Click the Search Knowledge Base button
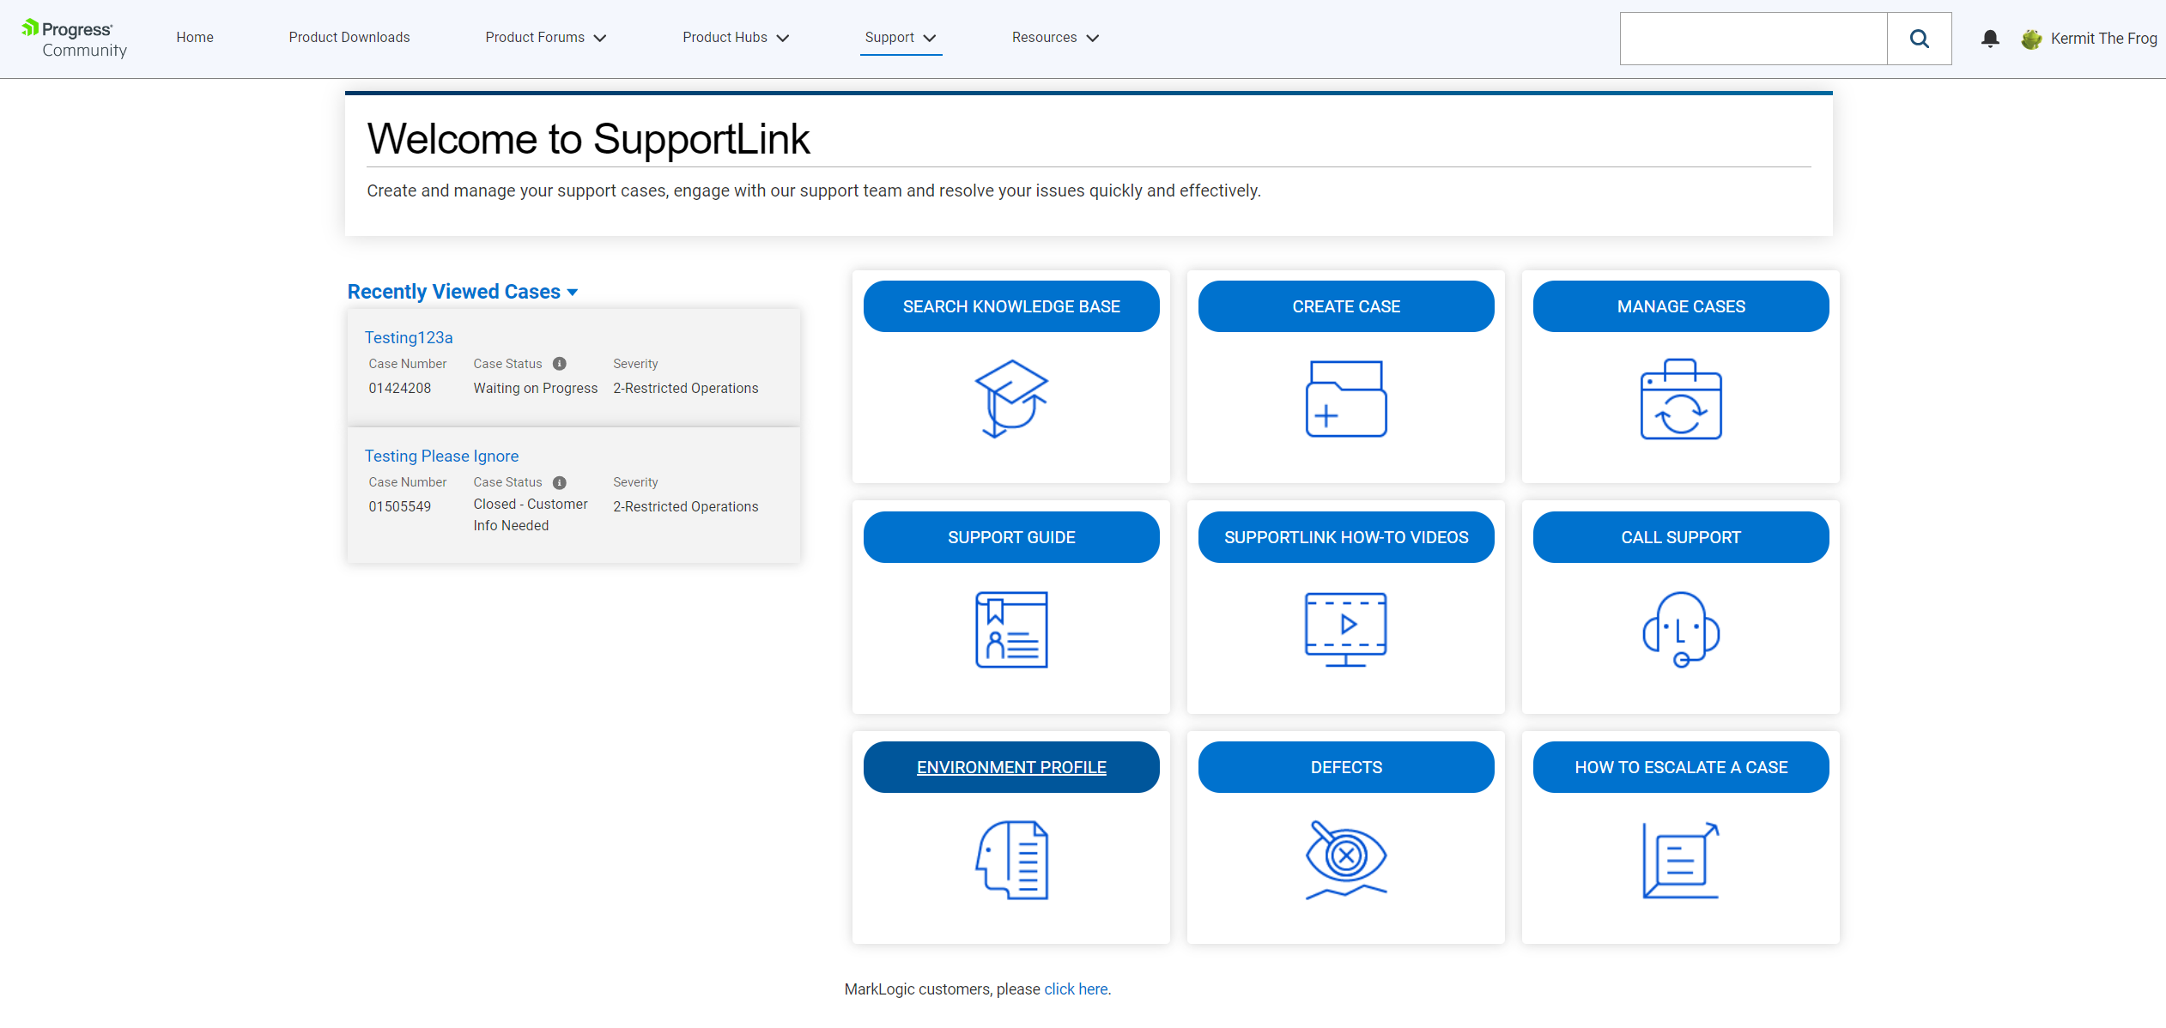Screen dimensions: 2166x1028 [x=1011, y=306]
